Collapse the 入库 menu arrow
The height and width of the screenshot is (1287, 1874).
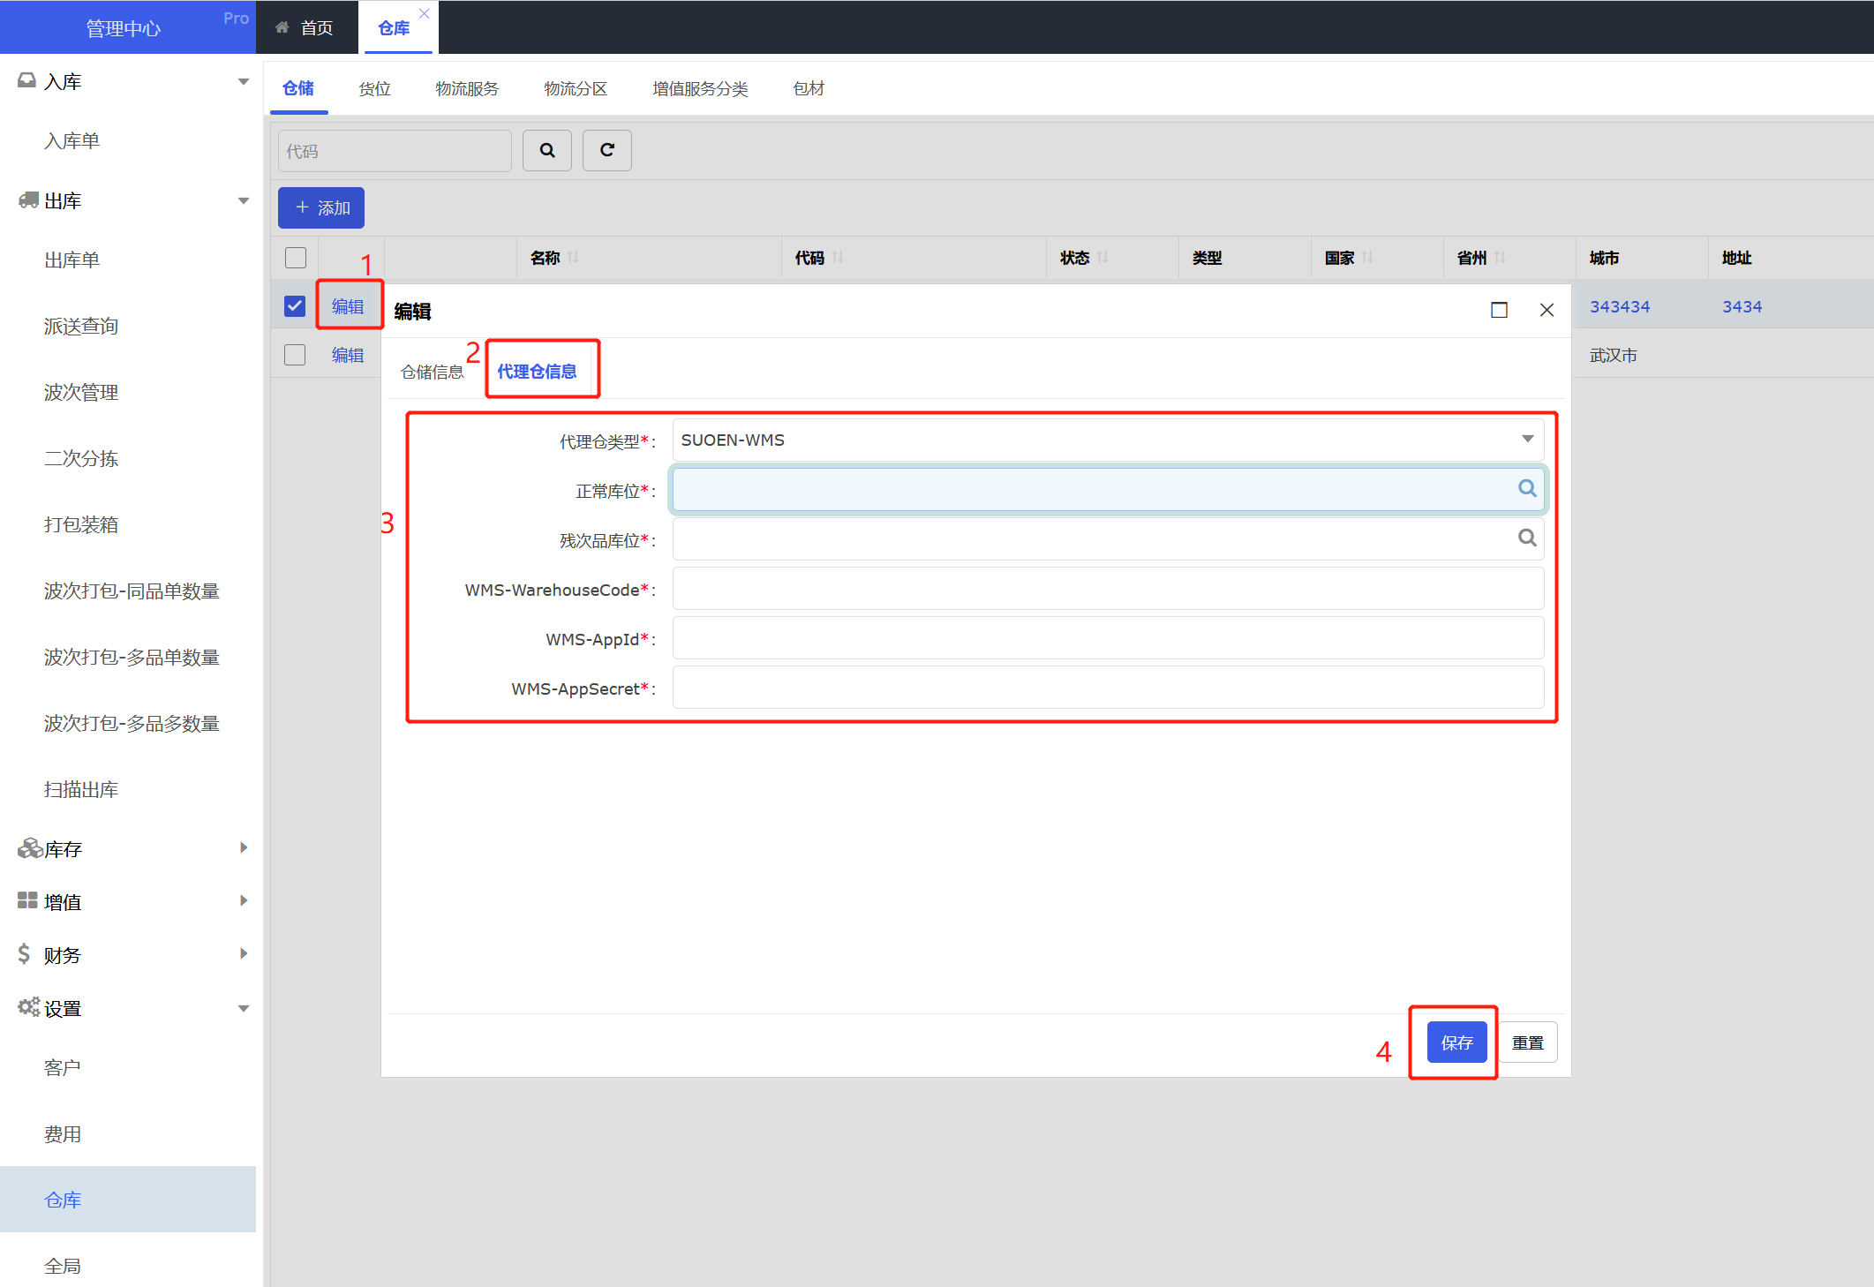(244, 82)
